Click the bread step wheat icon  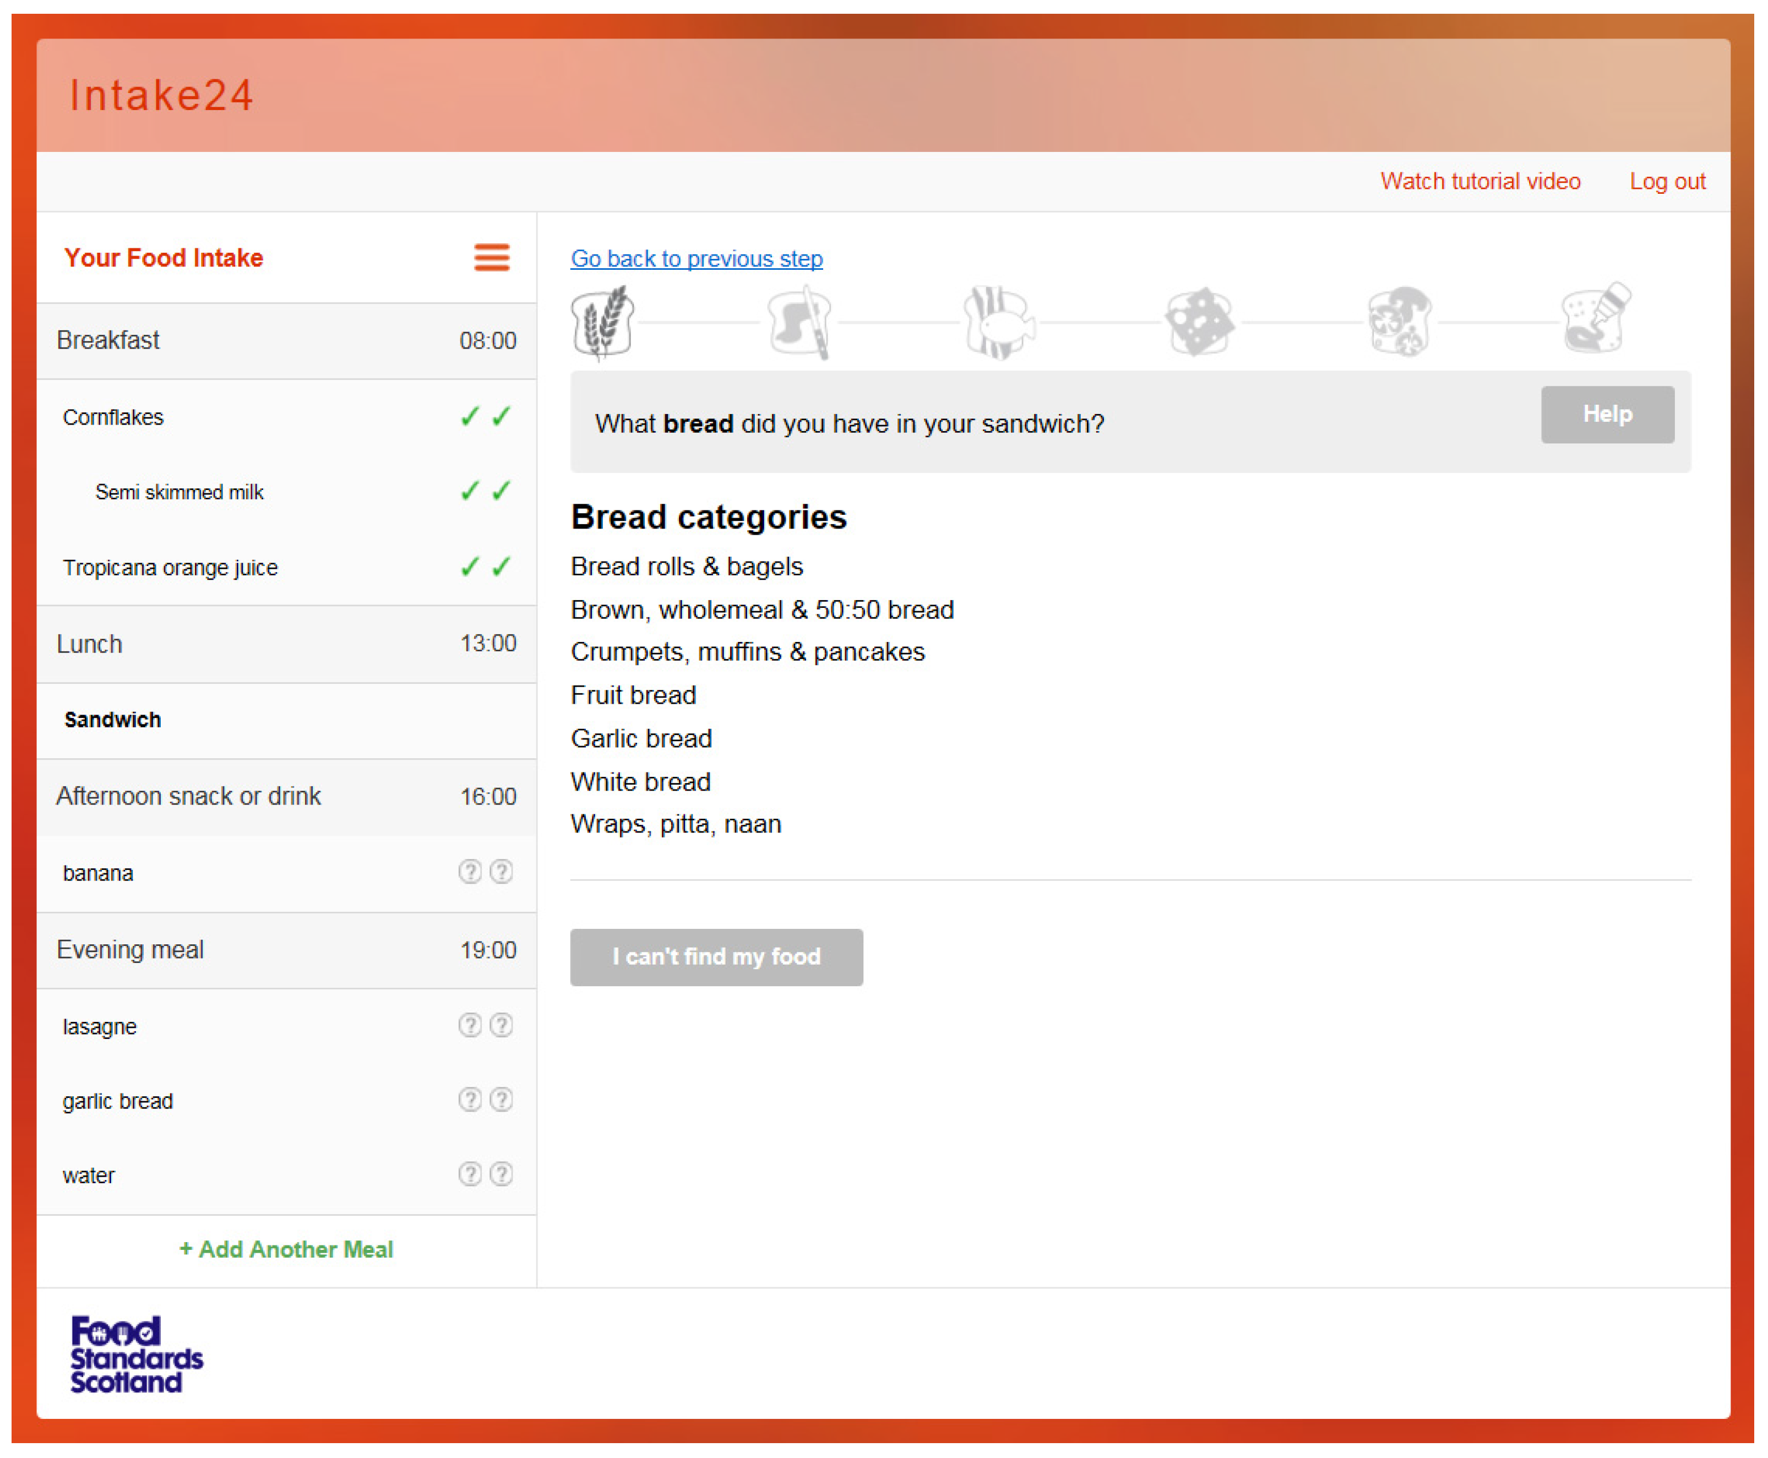point(602,322)
